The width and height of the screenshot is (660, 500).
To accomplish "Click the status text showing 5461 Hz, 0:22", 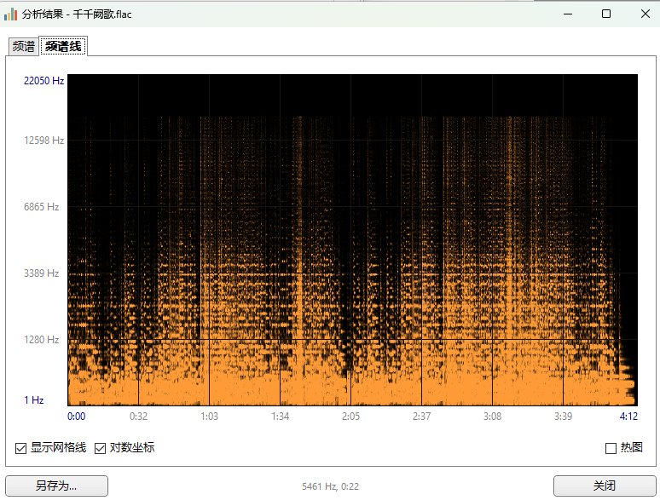I will click(x=330, y=486).
